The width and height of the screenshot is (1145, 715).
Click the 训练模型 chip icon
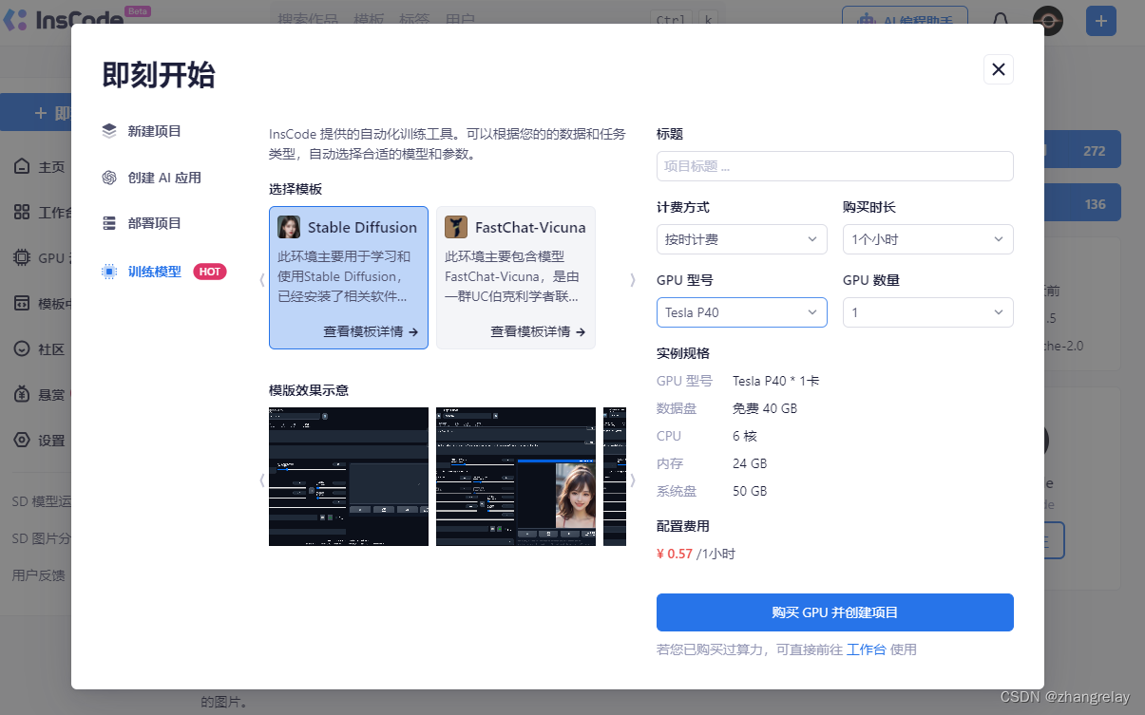click(109, 272)
